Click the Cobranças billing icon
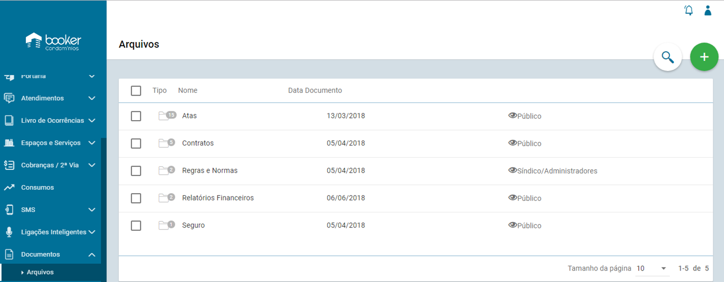Image resolution: width=724 pixels, height=282 pixels. [9, 165]
